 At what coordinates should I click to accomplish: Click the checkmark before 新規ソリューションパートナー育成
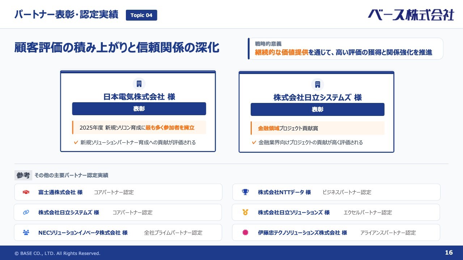click(x=76, y=142)
